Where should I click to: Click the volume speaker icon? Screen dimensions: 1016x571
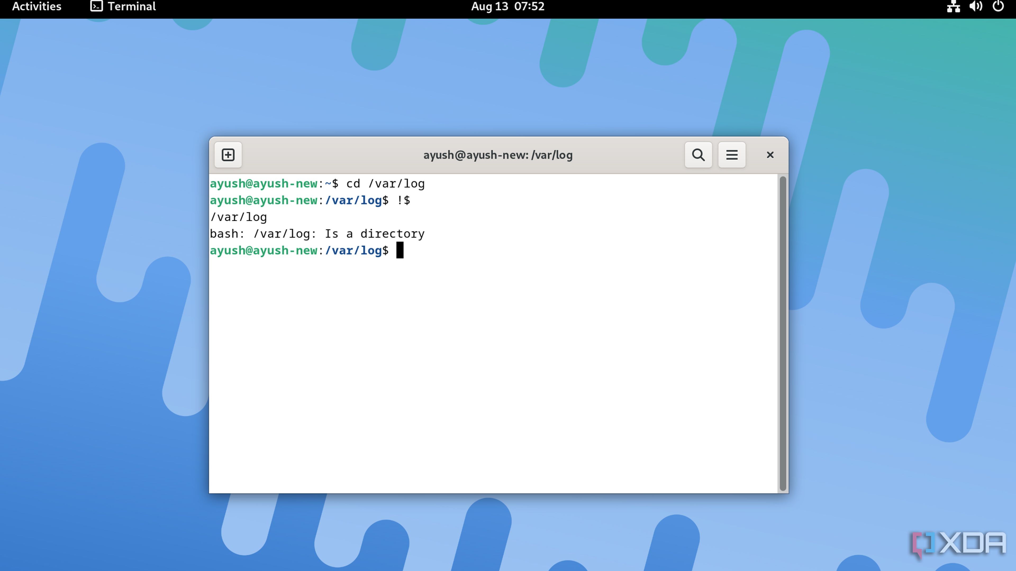[976, 7]
